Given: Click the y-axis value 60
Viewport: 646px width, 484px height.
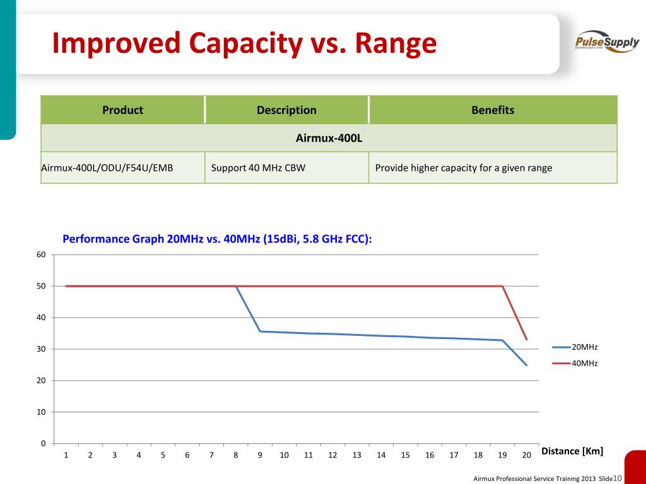Looking at the screenshot, I should click(x=41, y=255).
